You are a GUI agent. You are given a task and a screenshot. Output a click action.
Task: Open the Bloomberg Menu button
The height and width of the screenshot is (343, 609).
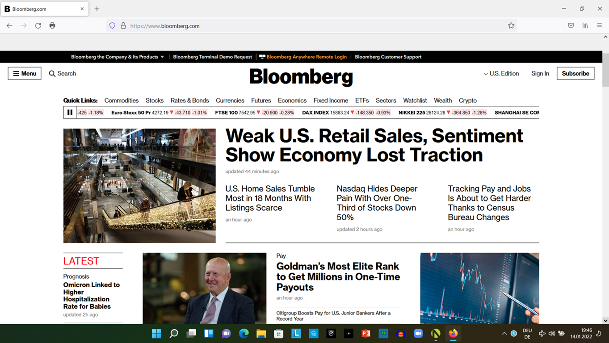(x=25, y=74)
